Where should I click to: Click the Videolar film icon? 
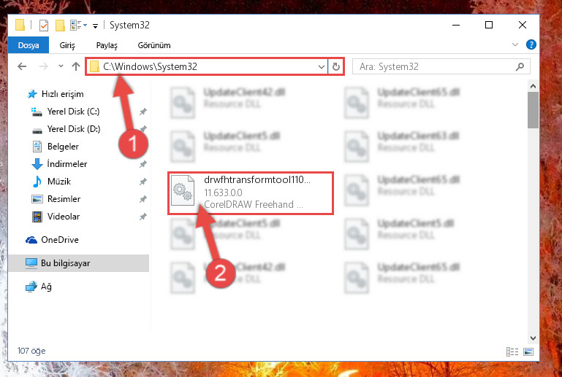37,217
